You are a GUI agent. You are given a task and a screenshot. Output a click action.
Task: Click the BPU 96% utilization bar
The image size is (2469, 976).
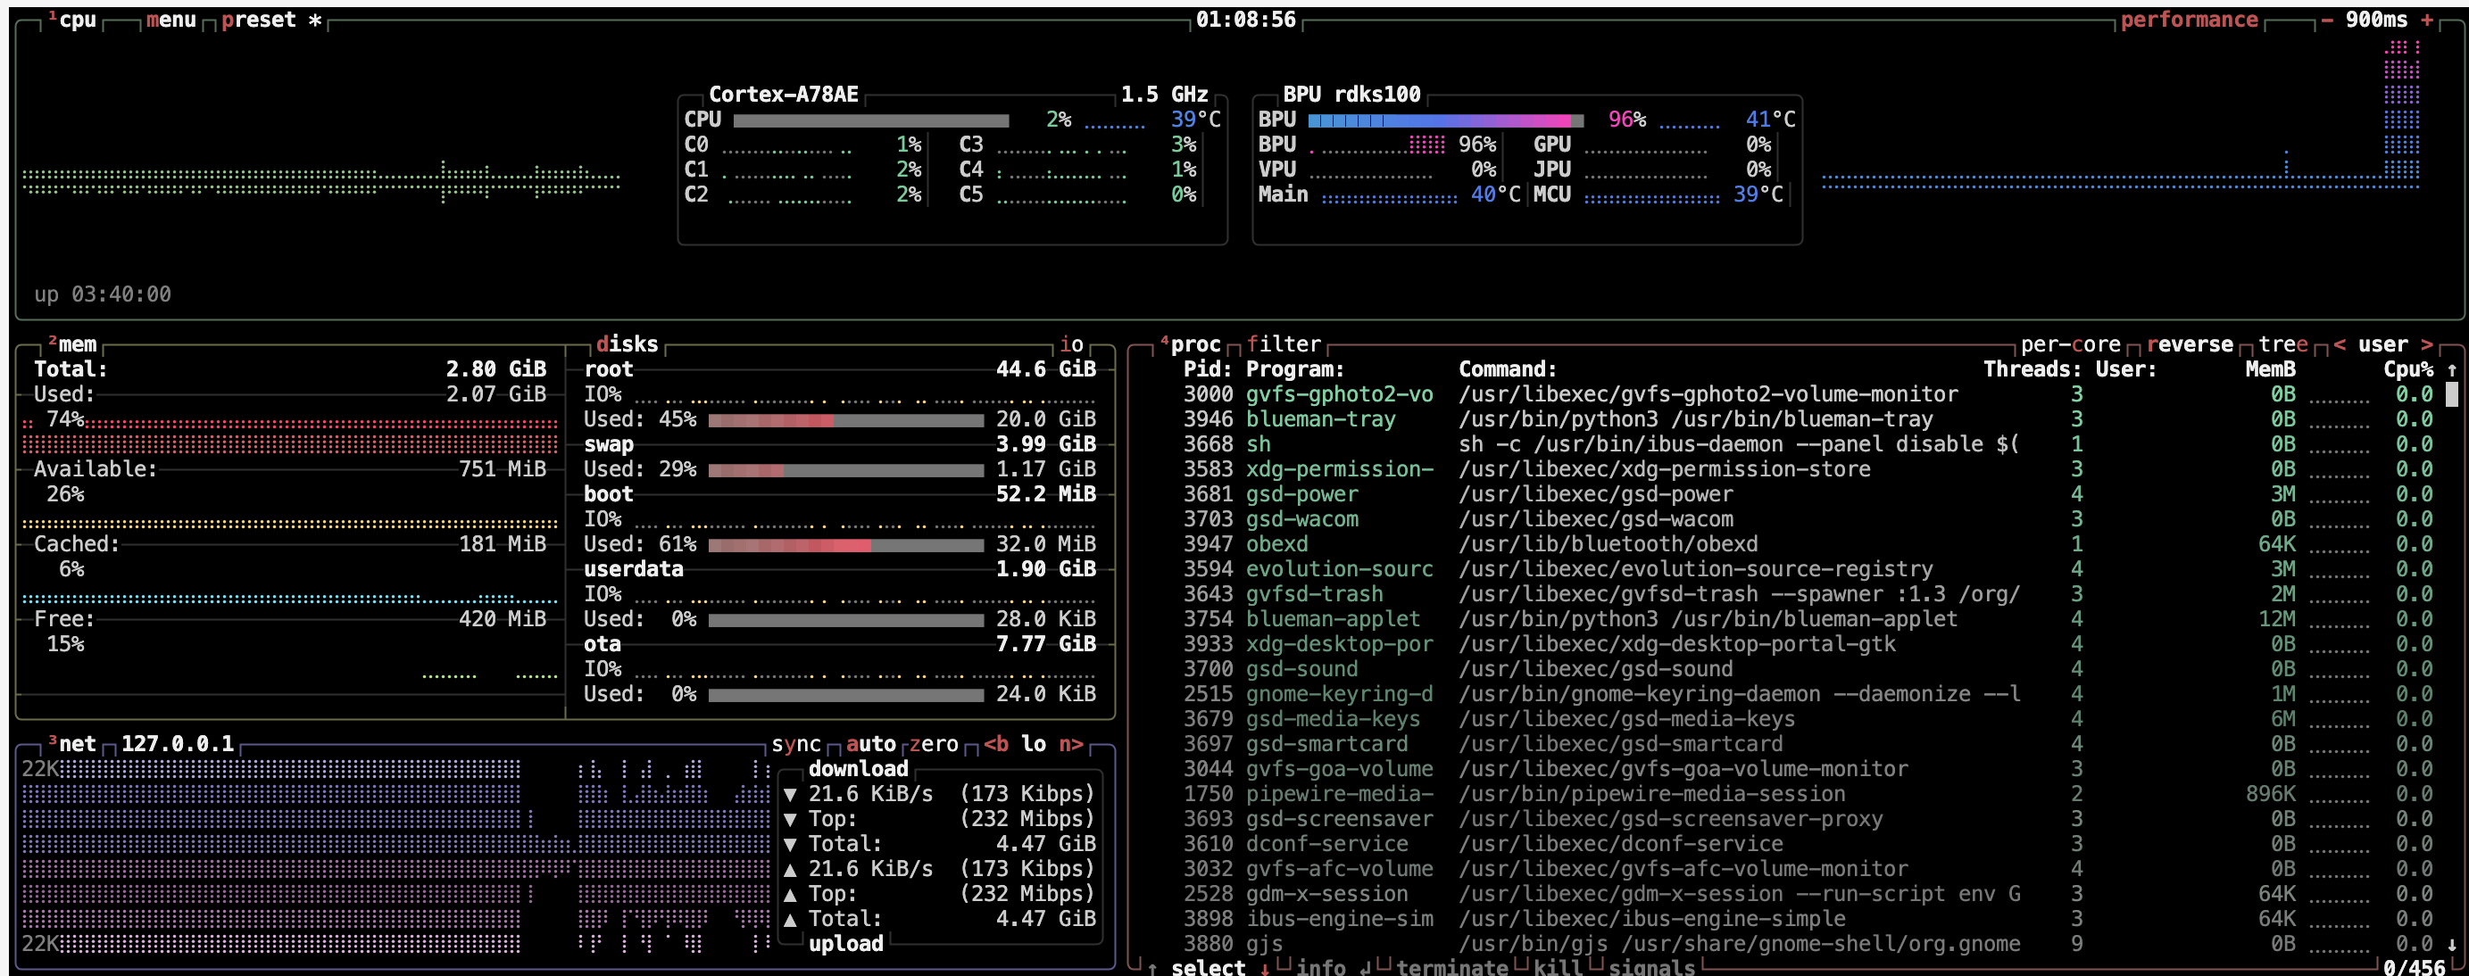(1445, 120)
